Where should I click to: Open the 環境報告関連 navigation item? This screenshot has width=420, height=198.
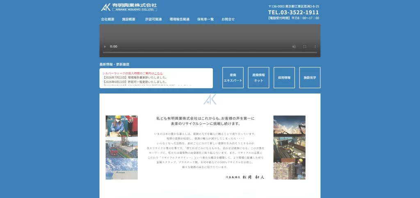pos(180,19)
